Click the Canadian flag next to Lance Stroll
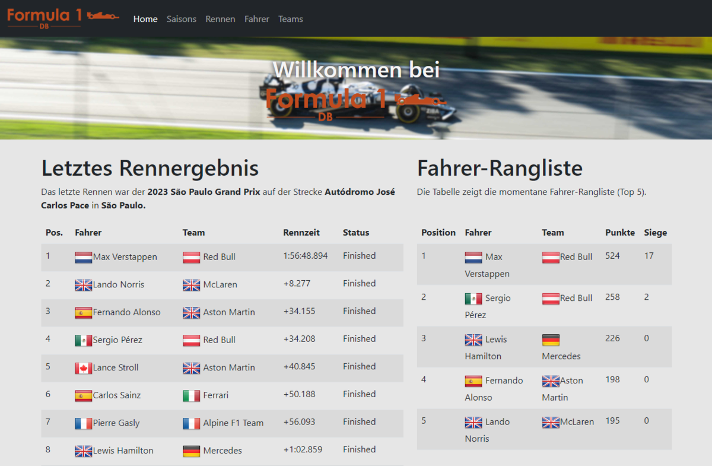The width and height of the screenshot is (712, 466). [x=84, y=368]
